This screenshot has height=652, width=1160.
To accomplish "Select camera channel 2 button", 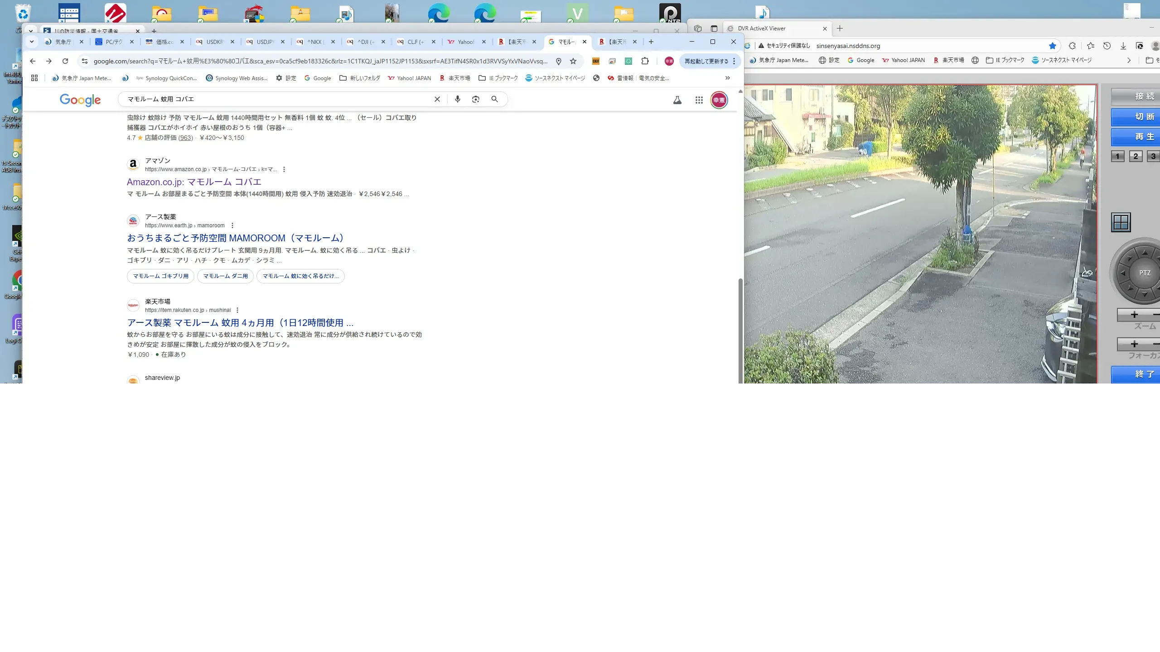I will (1136, 156).
